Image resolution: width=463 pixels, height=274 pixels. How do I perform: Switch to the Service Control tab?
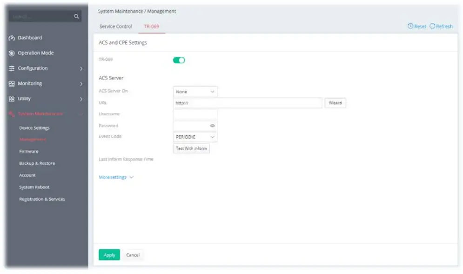[116, 27]
